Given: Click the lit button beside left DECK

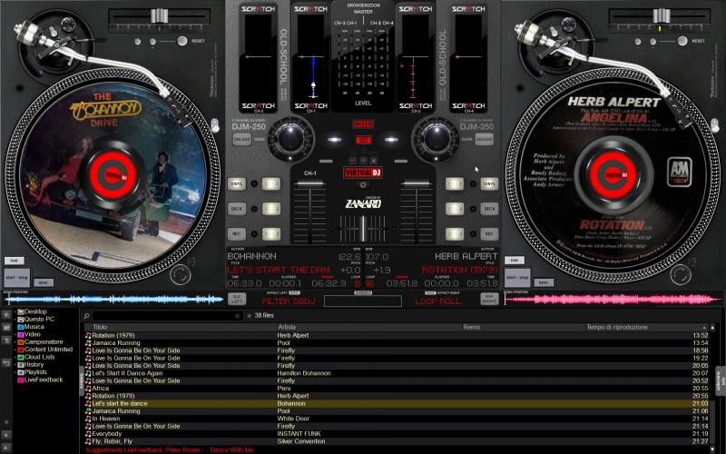Looking at the screenshot, I should pos(271,209).
